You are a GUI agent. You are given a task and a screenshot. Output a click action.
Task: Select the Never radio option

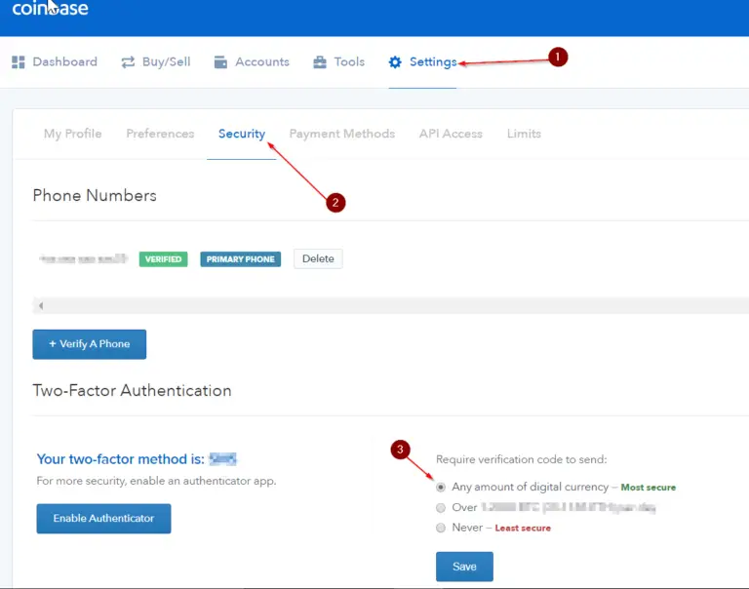point(441,528)
